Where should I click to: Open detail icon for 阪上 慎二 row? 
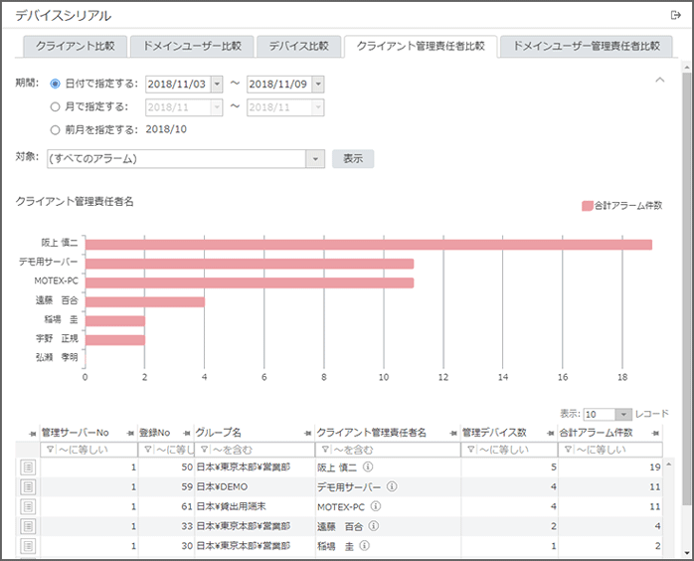28,467
